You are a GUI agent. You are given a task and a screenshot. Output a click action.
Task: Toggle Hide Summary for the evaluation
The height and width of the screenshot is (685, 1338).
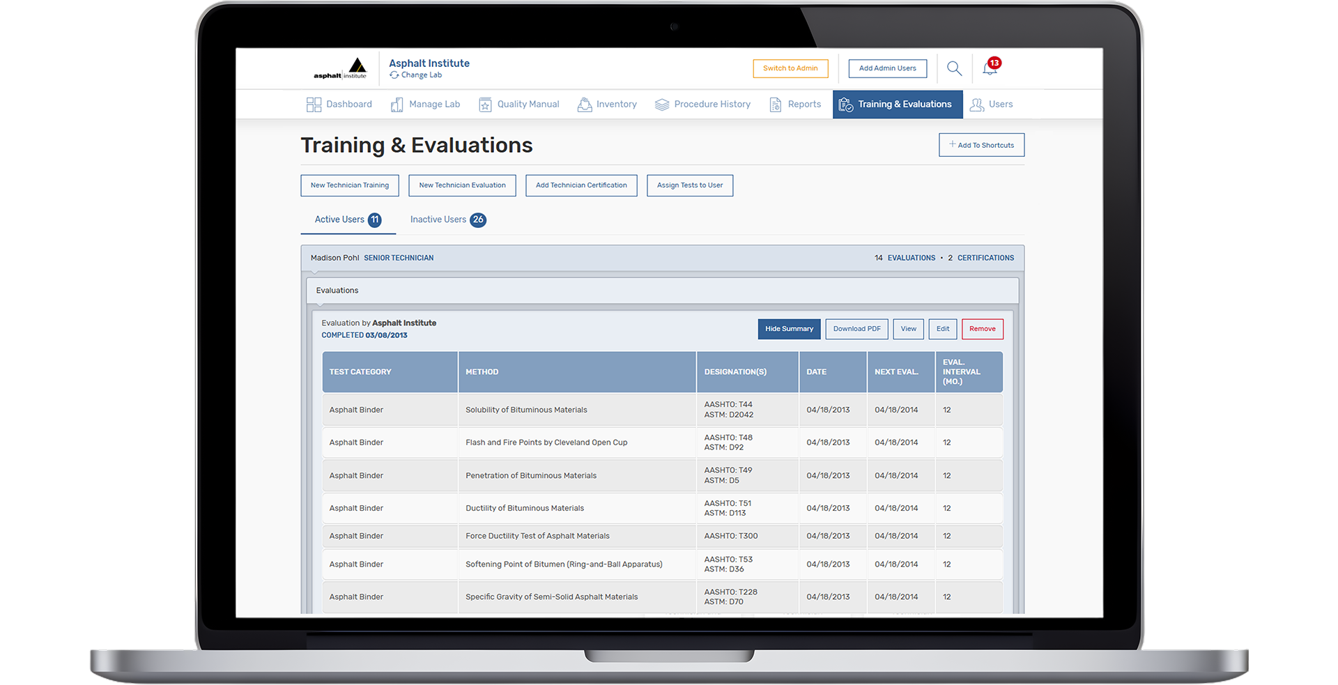point(789,328)
